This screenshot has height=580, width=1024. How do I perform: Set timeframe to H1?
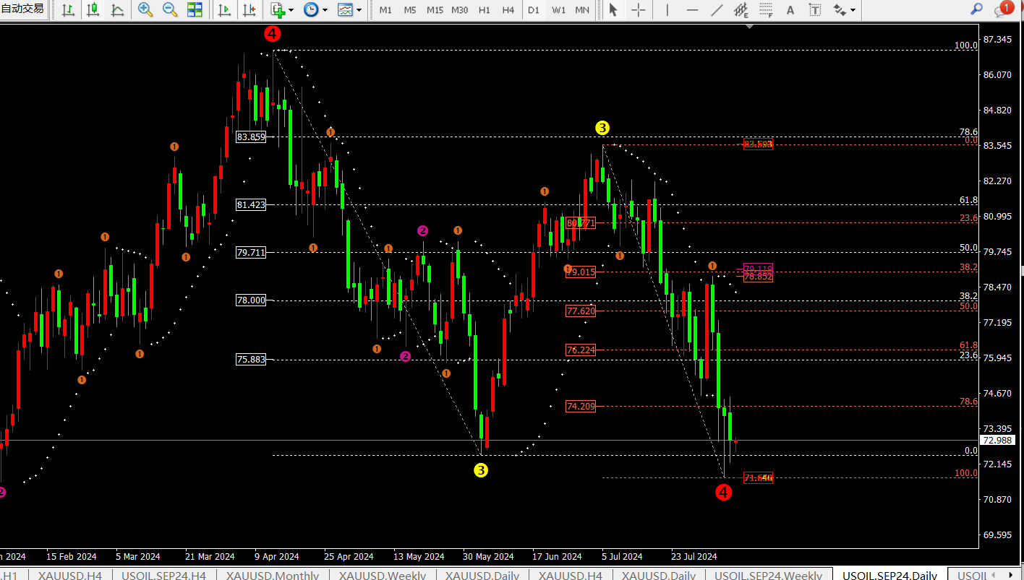[484, 10]
